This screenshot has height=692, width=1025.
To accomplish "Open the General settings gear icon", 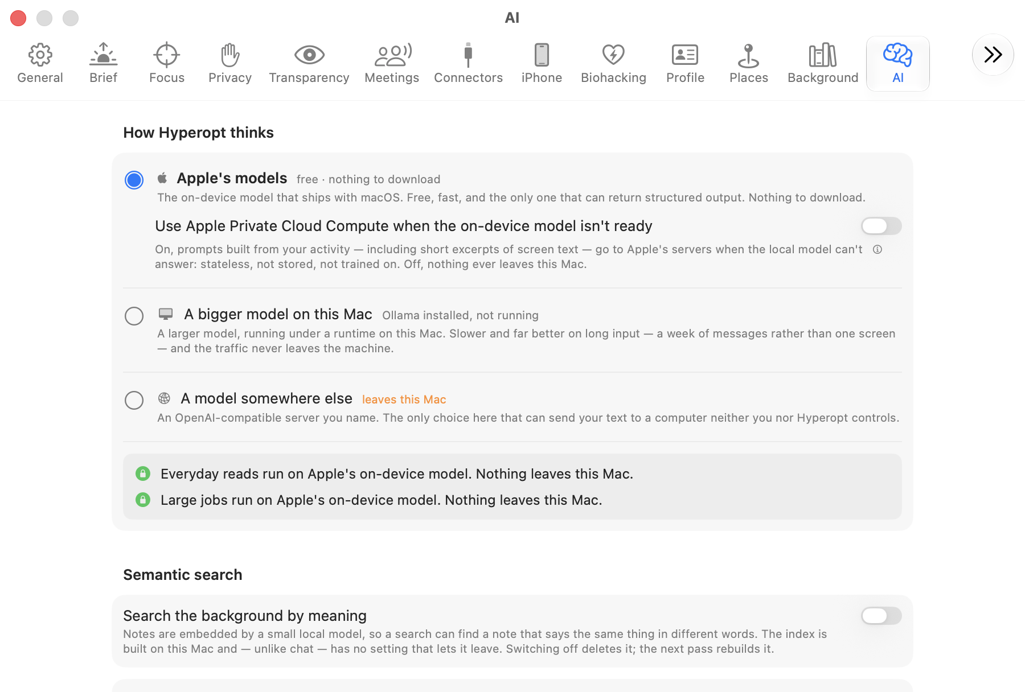I will (40, 55).
